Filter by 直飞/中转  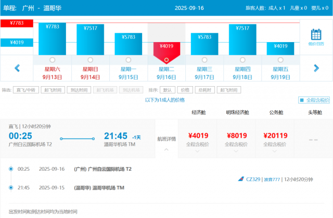[x=25, y=90]
